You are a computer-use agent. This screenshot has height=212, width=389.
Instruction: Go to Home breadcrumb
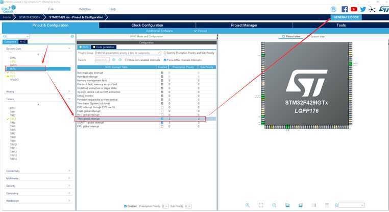(7, 17)
